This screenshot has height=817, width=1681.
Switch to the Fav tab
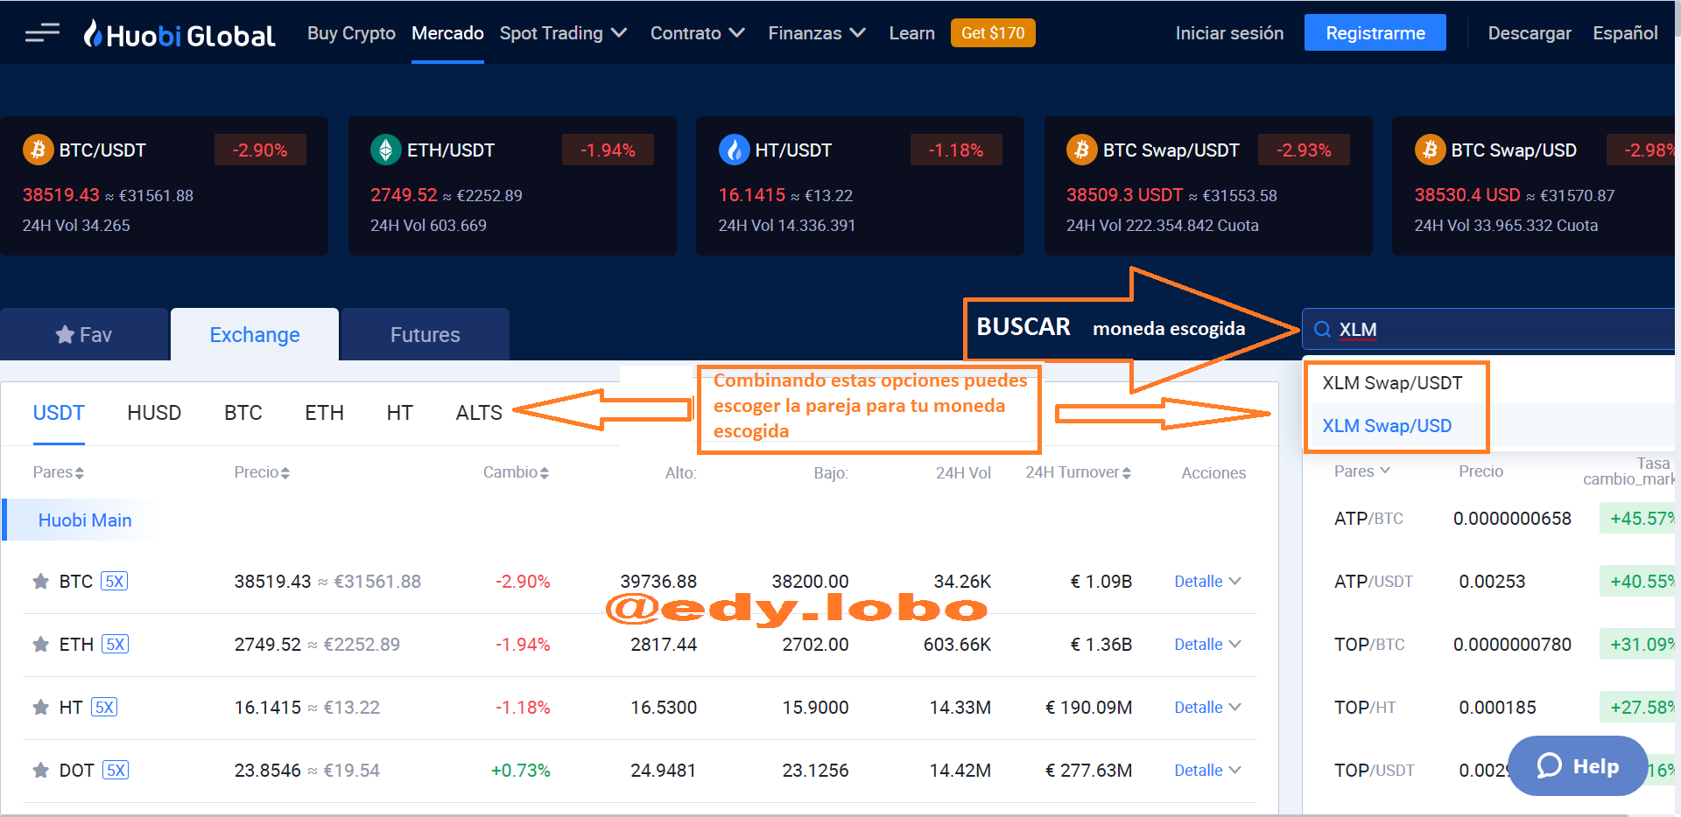coord(84,334)
